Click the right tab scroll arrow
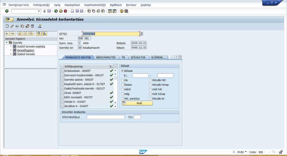 [176, 57]
